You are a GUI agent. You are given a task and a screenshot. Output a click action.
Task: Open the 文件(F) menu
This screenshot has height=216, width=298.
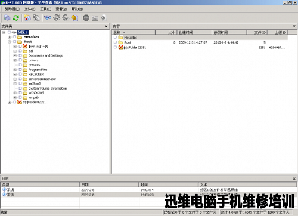point(30,9)
